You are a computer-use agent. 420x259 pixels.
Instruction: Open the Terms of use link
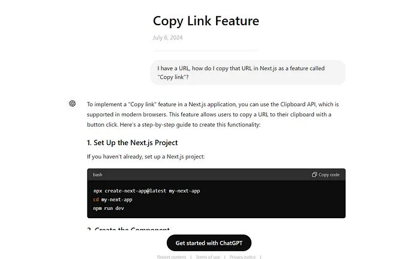click(208, 257)
